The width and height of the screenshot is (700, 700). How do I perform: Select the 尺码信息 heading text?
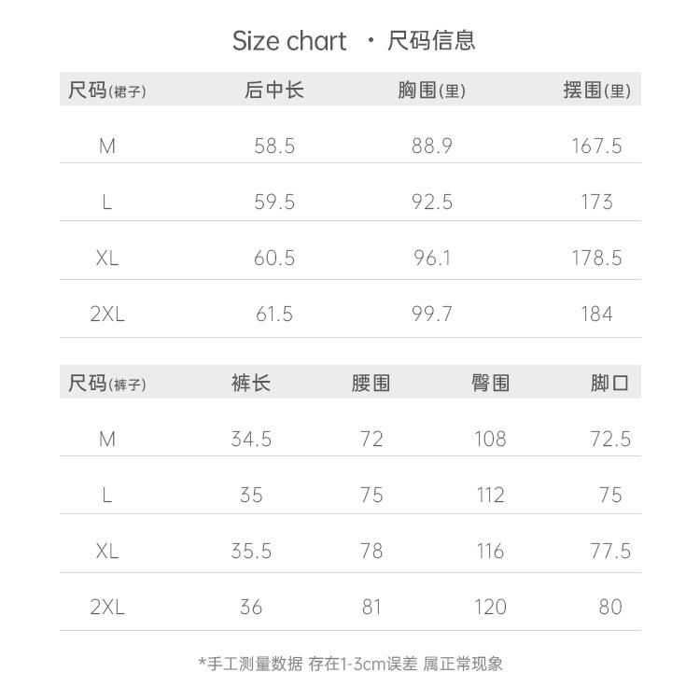[x=431, y=40]
